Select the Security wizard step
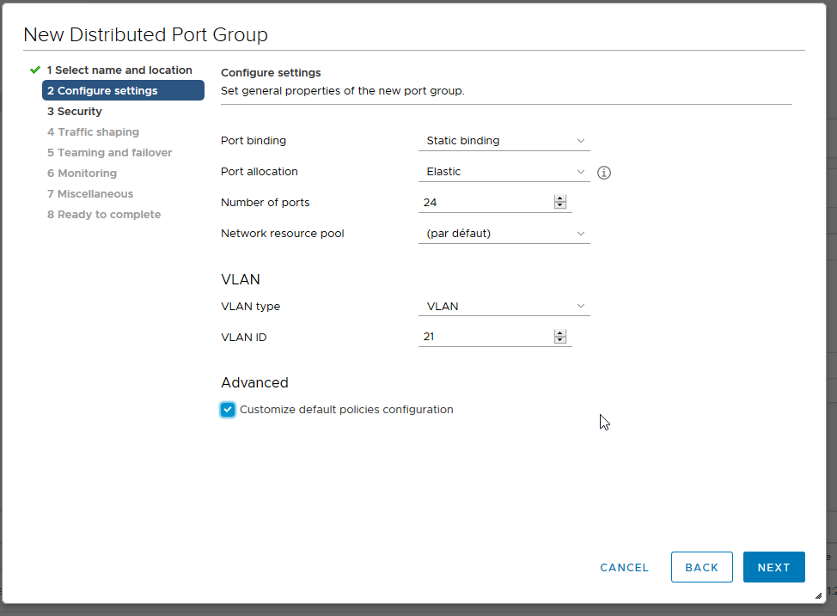The height and width of the screenshot is (616, 837). coord(74,111)
